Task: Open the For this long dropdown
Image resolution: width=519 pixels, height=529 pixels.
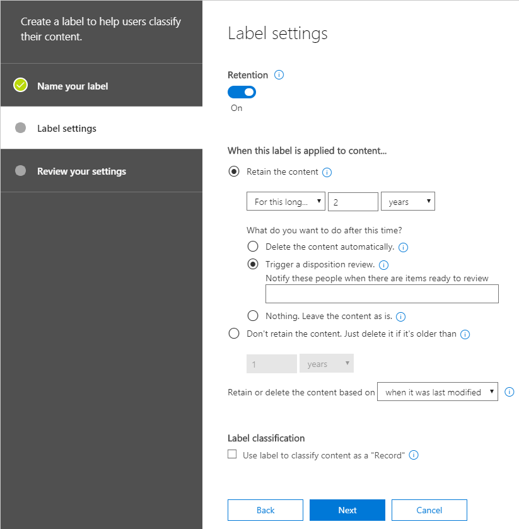Action: point(286,202)
